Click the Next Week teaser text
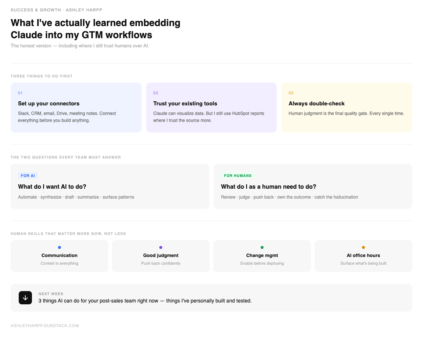Viewport: 435px width, 337px height. 145,301
